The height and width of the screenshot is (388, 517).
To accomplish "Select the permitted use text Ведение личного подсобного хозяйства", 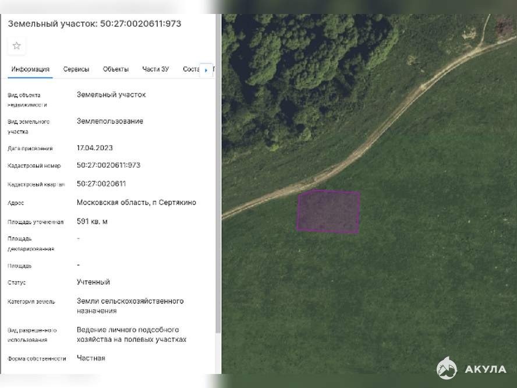I will pyautogui.click(x=132, y=334).
